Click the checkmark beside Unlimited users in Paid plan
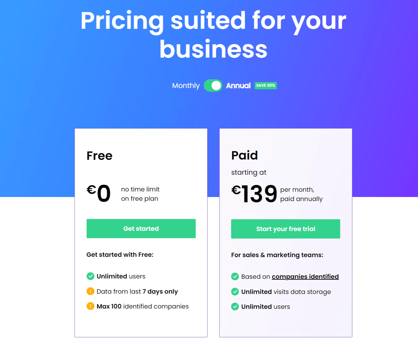The width and height of the screenshot is (418, 350). click(235, 307)
